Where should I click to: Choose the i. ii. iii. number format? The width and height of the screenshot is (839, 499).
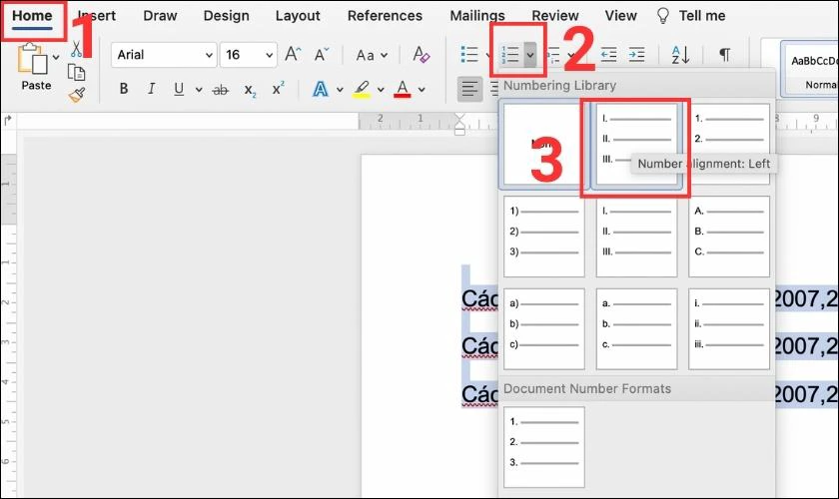729,329
